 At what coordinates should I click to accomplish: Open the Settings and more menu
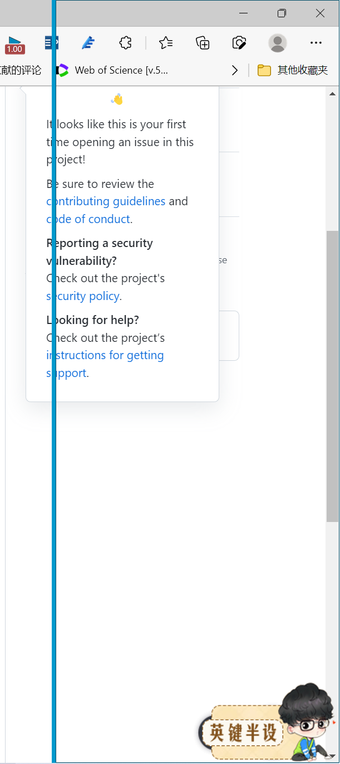316,42
